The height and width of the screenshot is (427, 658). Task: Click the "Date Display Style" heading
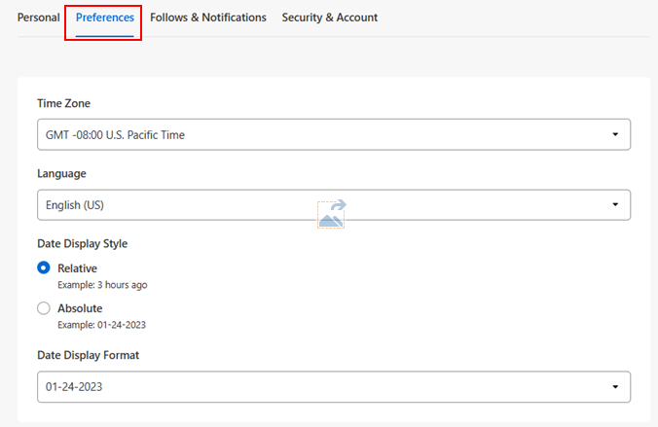83,243
